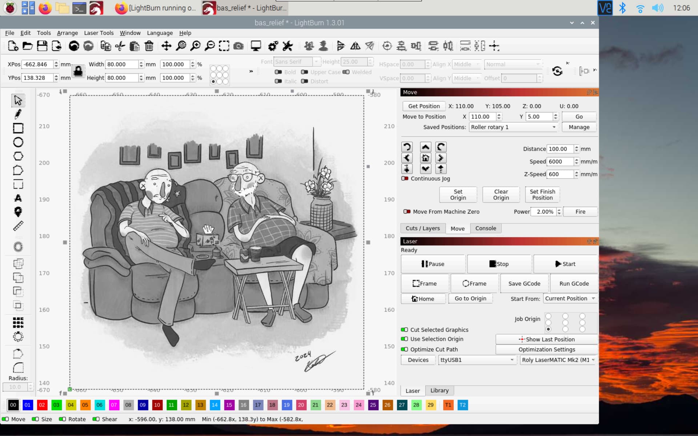Click the Measure ruler tool
Image resolution: width=698 pixels, height=436 pixels.
[x=18, y=226]
